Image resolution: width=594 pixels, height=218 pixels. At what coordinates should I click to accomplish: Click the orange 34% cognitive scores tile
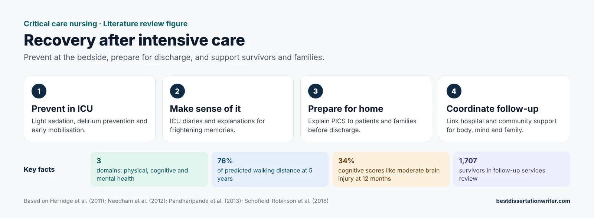coord(391,170)
